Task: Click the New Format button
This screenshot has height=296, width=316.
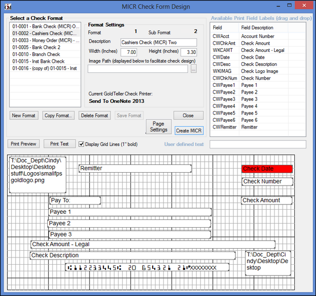Action: pos(24,116)
